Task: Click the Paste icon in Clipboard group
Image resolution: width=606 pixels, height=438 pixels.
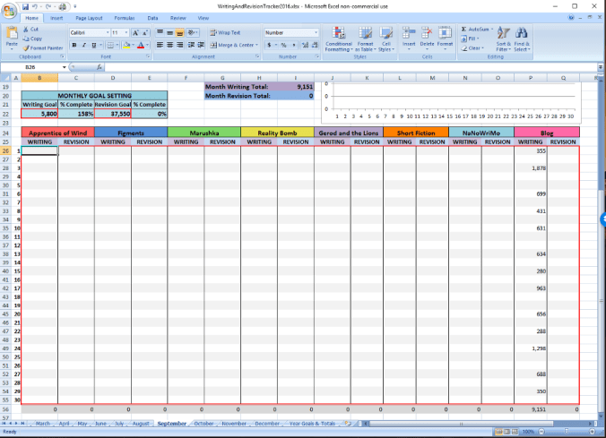Action: (x=12, y=37)
